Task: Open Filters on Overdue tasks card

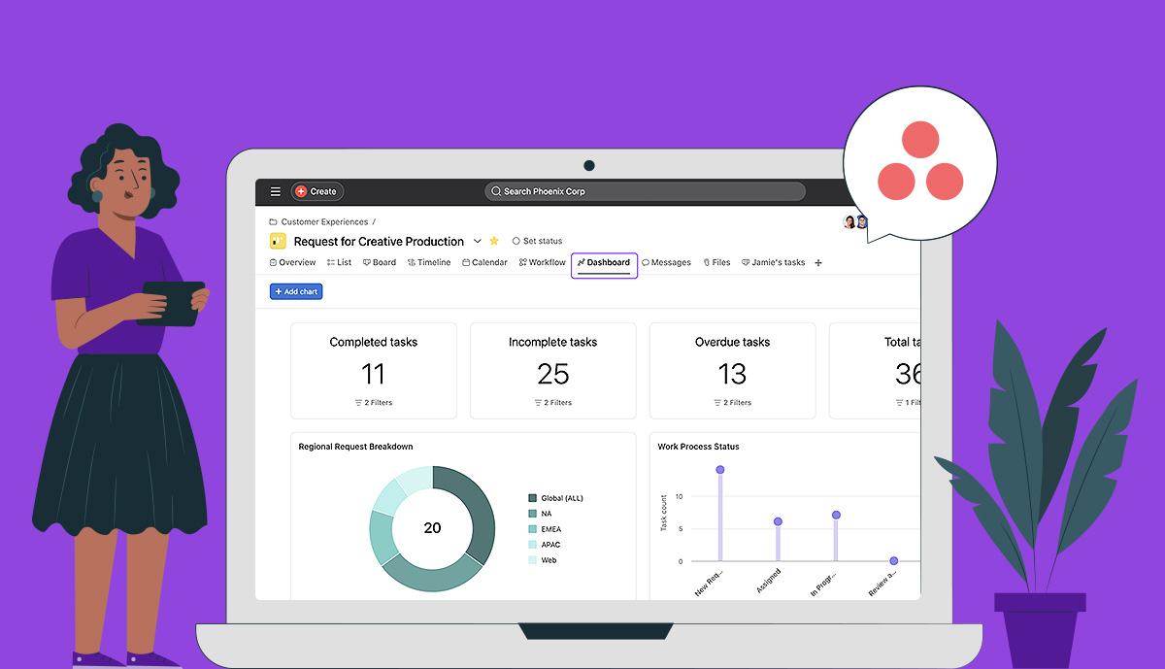Action: coord(733,402)
